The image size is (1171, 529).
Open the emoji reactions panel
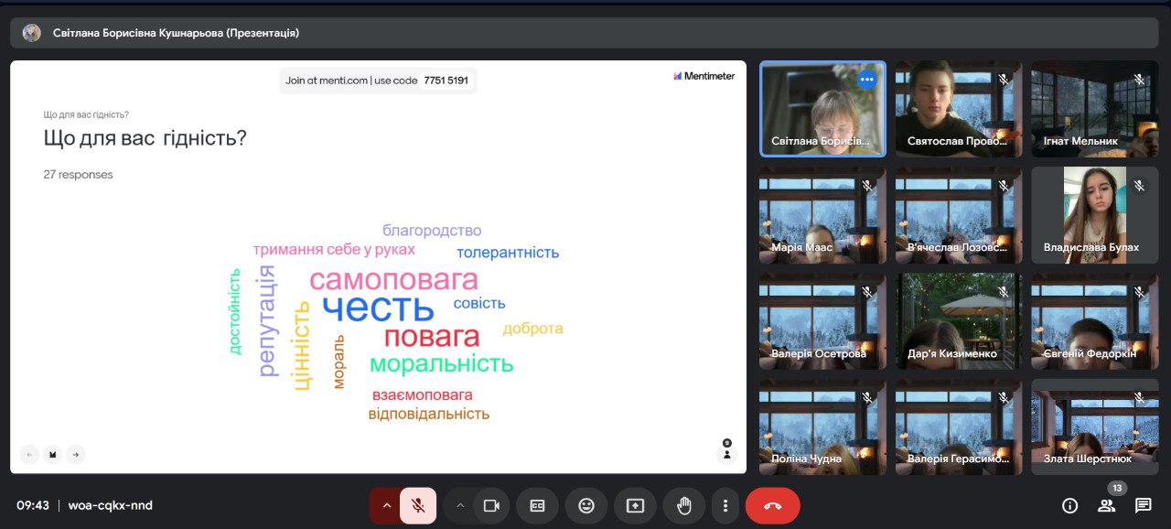586,505
